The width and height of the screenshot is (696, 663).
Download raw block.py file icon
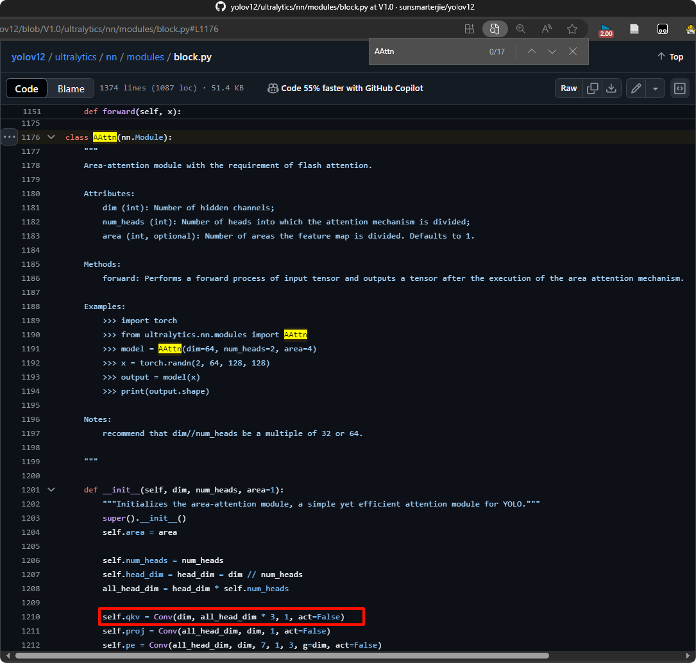[611, 88]
